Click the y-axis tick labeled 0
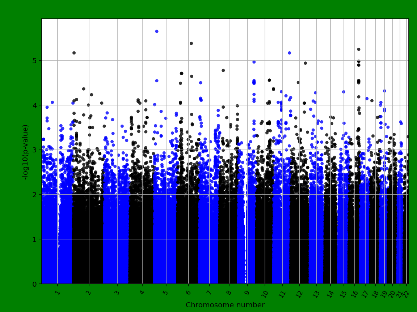The height and width of the screenshot is (312, 417). (34, 284)
